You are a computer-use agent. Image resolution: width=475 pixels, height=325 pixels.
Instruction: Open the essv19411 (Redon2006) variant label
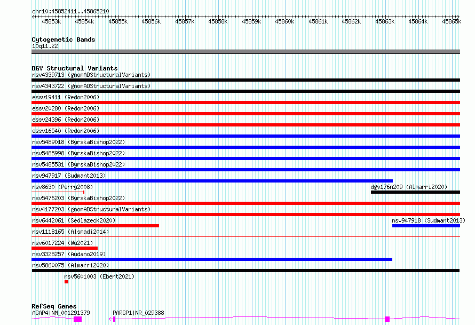[66, 97]
